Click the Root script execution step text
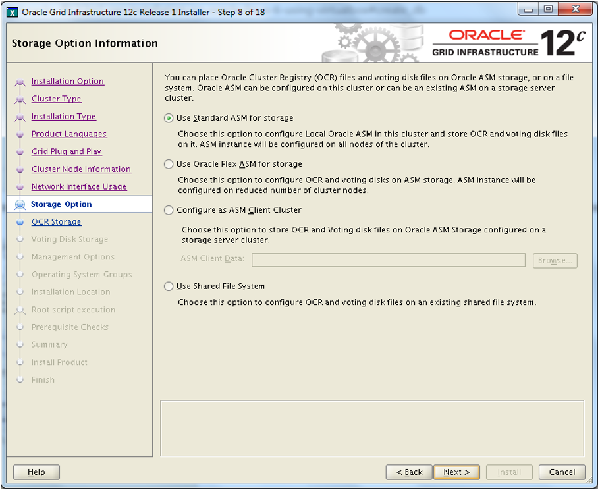Image resolution: width=600 pixels, height=490 pixels. 73,310
